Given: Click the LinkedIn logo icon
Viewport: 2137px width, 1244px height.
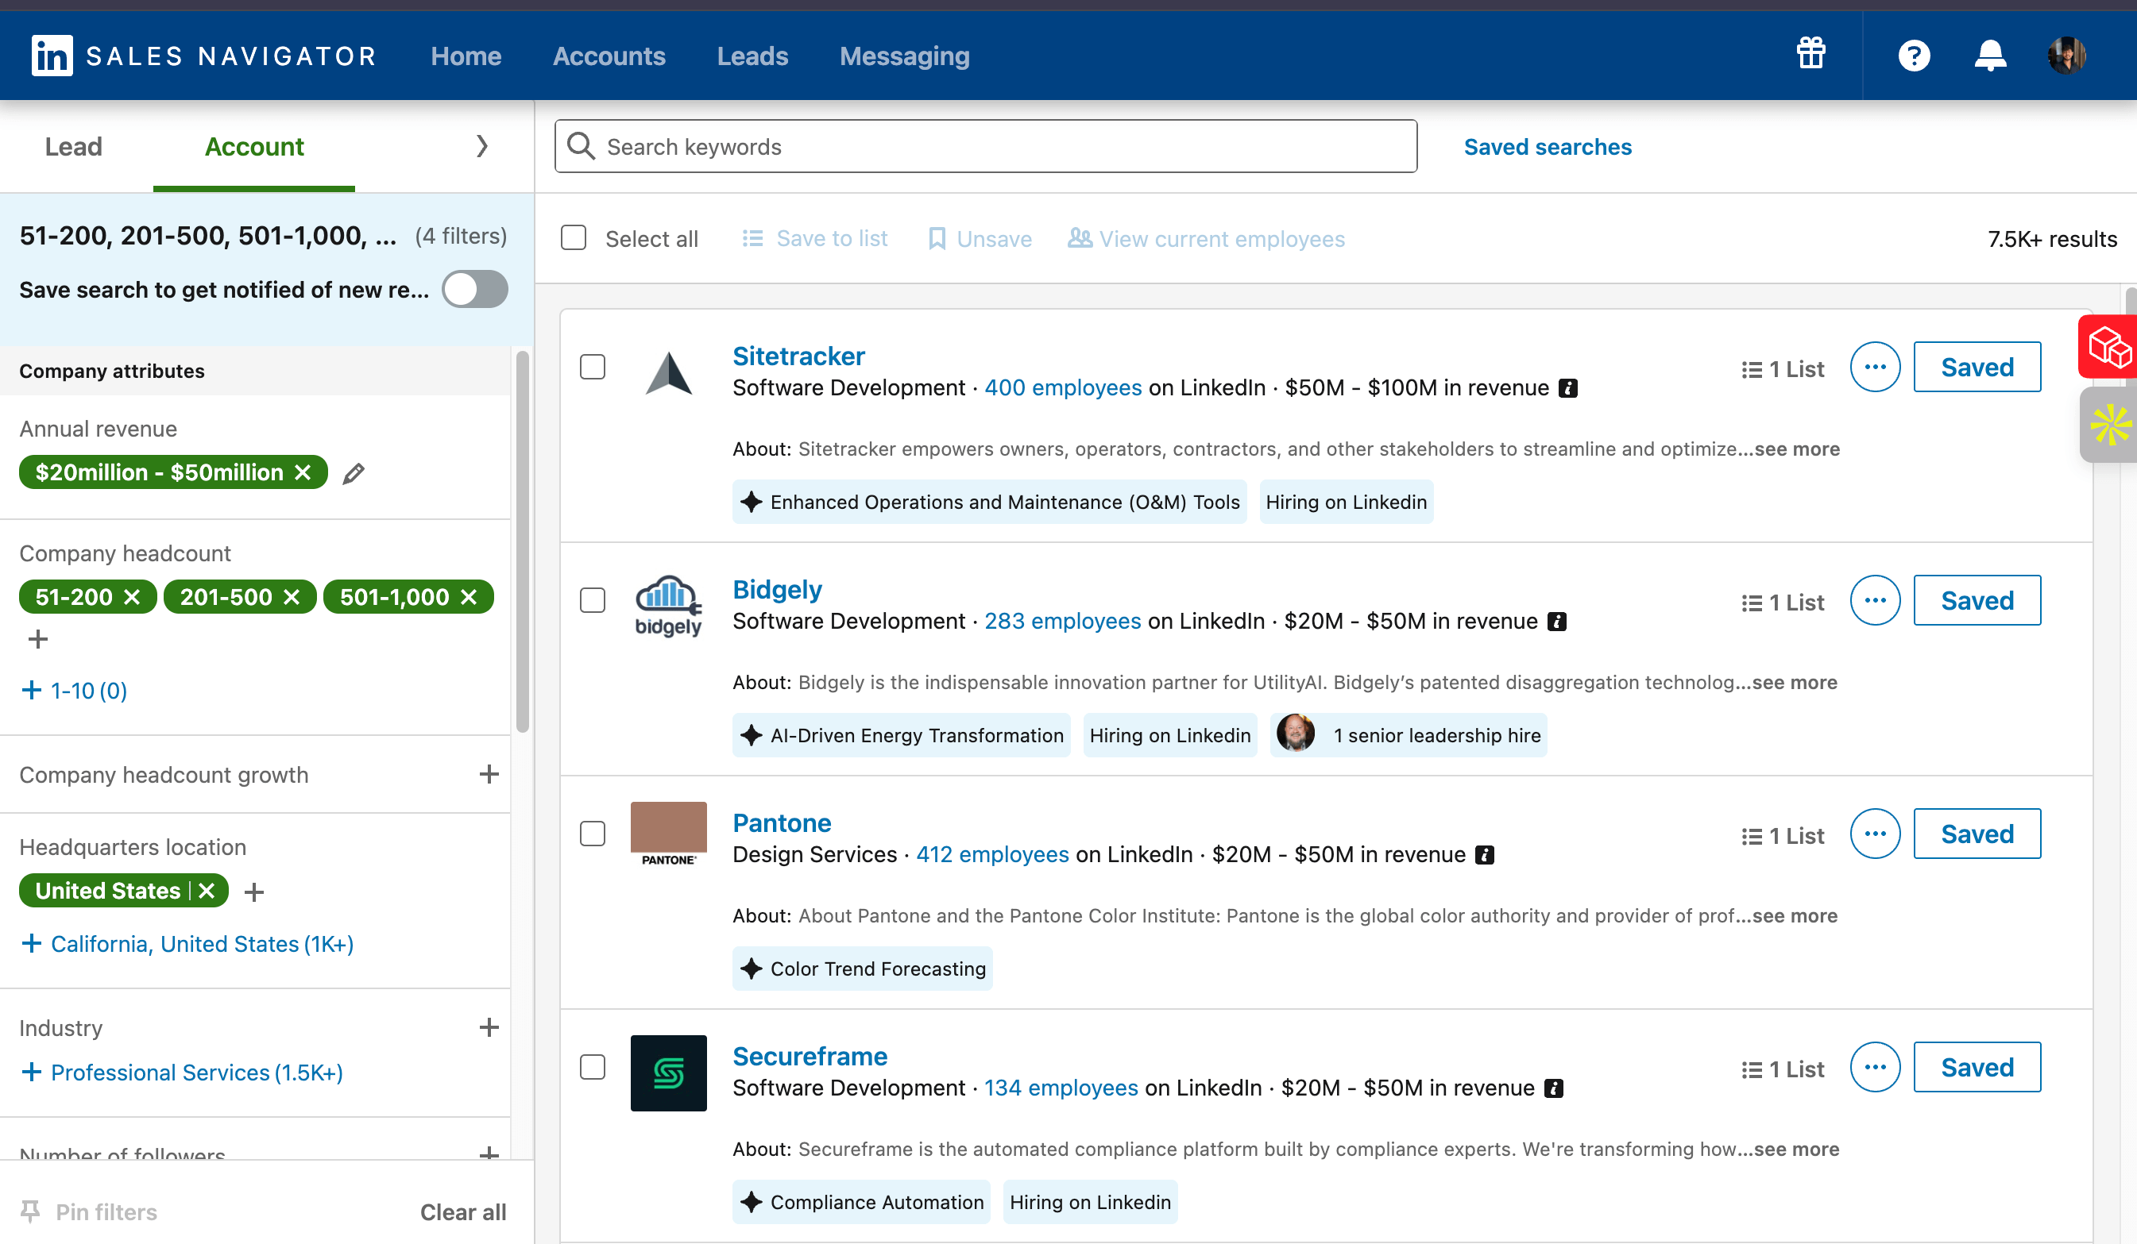Looking at the screenshot, I should (52, 56).
